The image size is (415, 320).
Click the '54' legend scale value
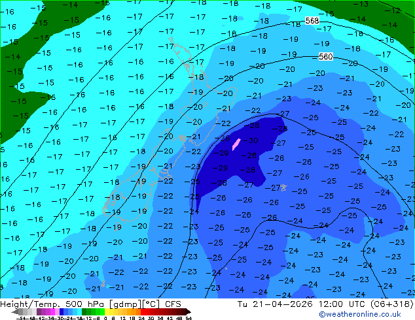(x=189, y=318)
